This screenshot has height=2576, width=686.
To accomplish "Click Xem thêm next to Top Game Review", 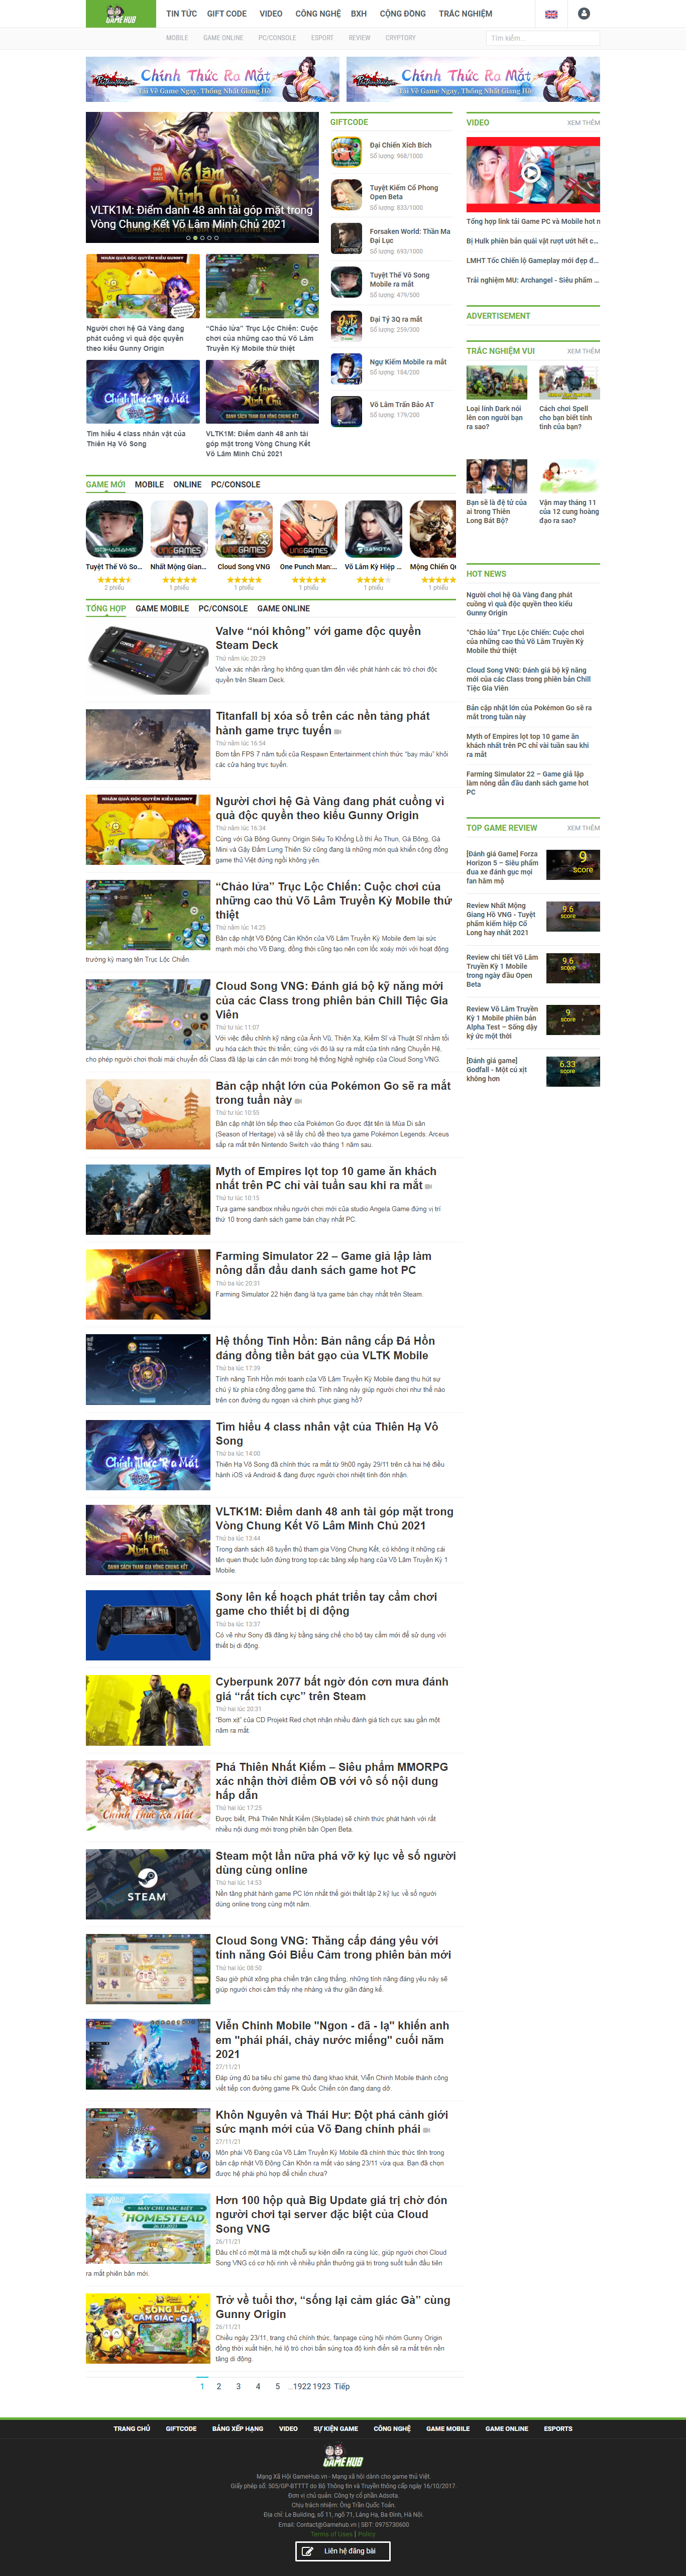I will [x=583, y=828].
